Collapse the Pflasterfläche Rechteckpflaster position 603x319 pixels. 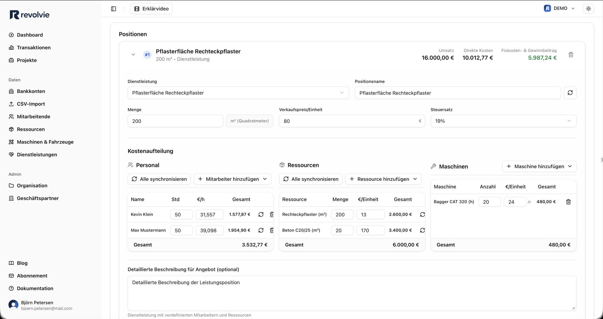pyautogui.click(x=133, y=55)
